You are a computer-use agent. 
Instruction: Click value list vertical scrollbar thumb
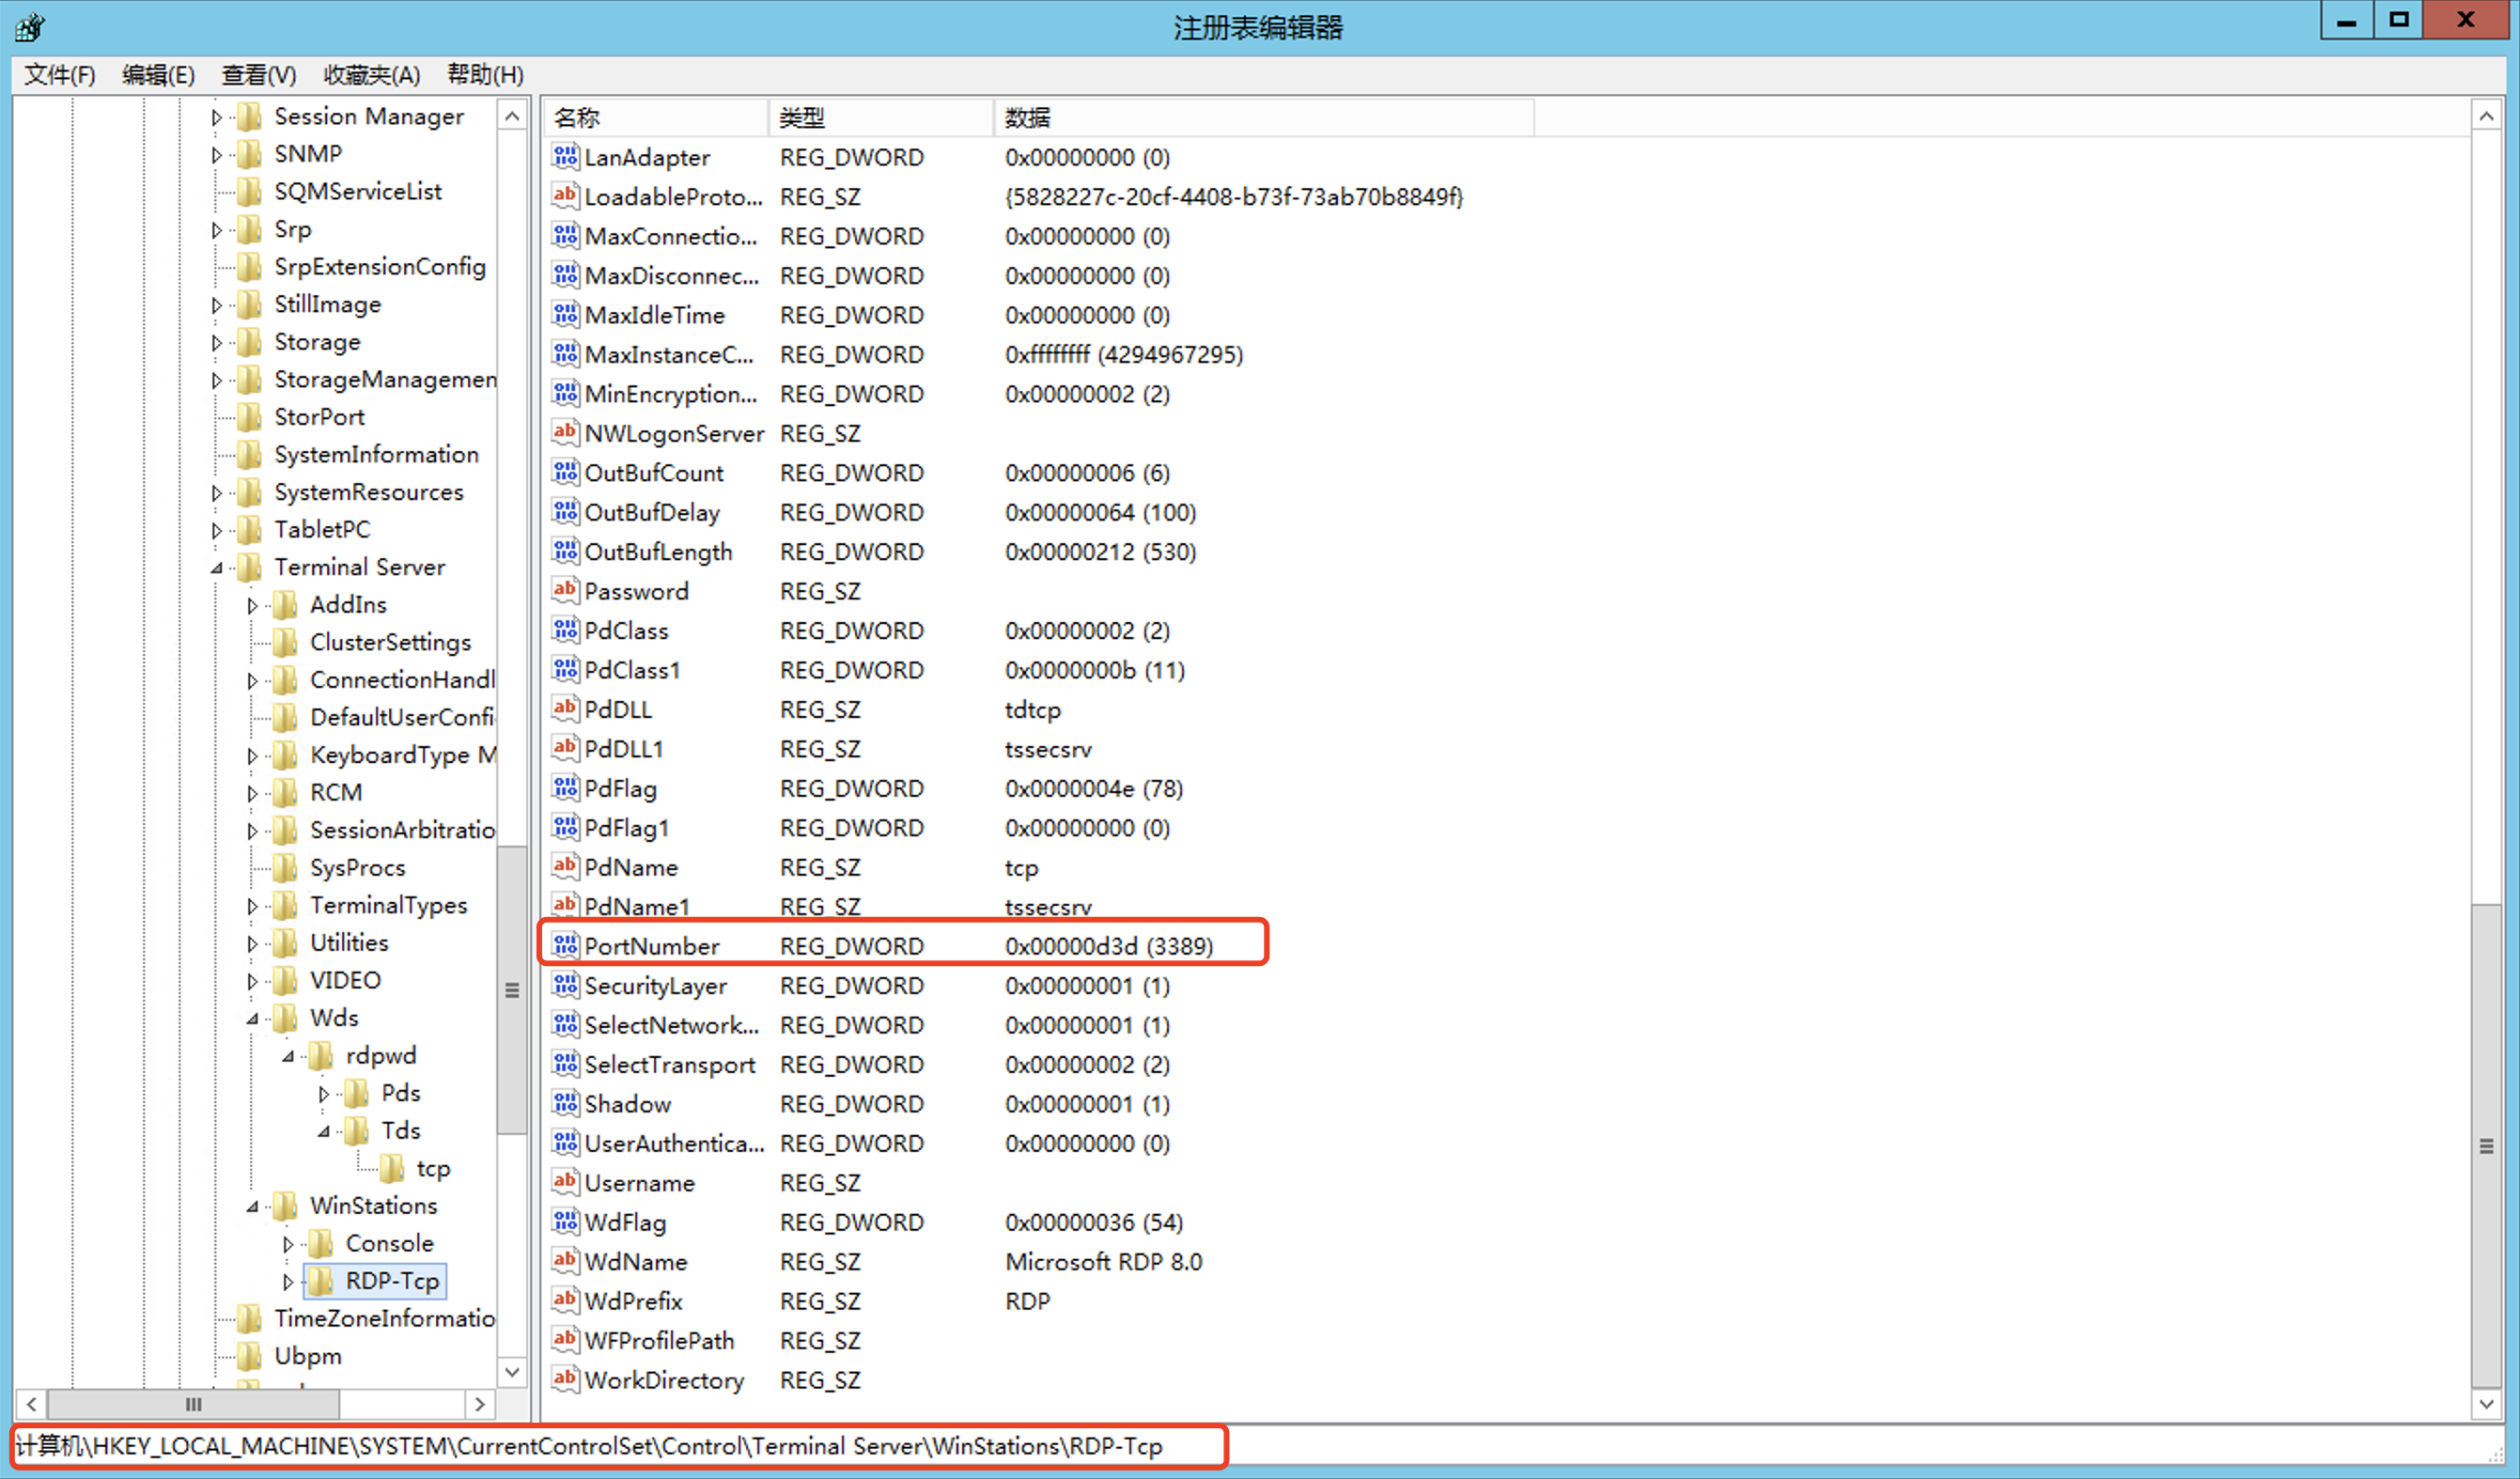(2486, 1146)
